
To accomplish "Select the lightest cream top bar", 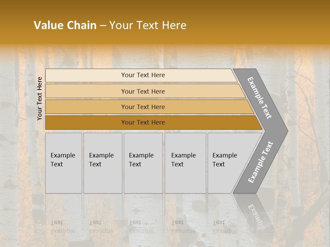I will tap(143, 75).
